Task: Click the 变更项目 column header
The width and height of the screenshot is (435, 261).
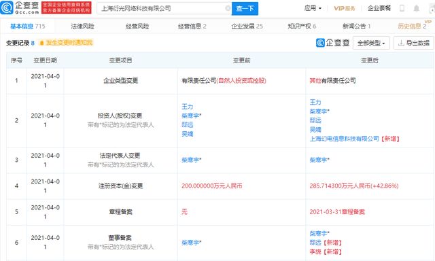Action: (120, 60)
